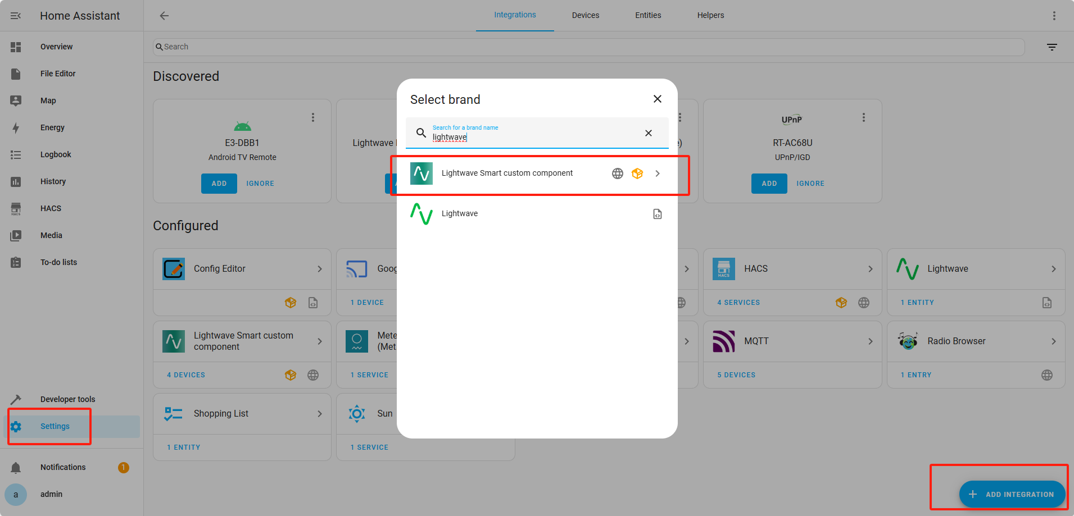
Task: Click the Lightwave logo in the brand list
Action: click(422, 214)
